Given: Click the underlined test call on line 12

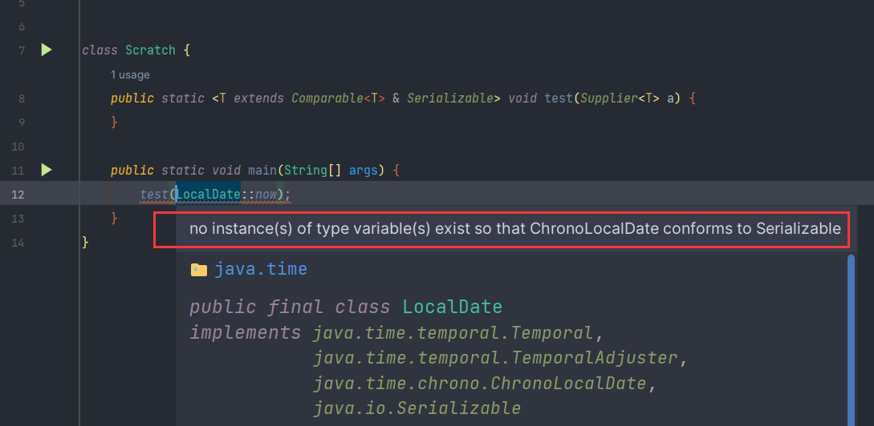Looking at the screenshot, I should point(153,195).
